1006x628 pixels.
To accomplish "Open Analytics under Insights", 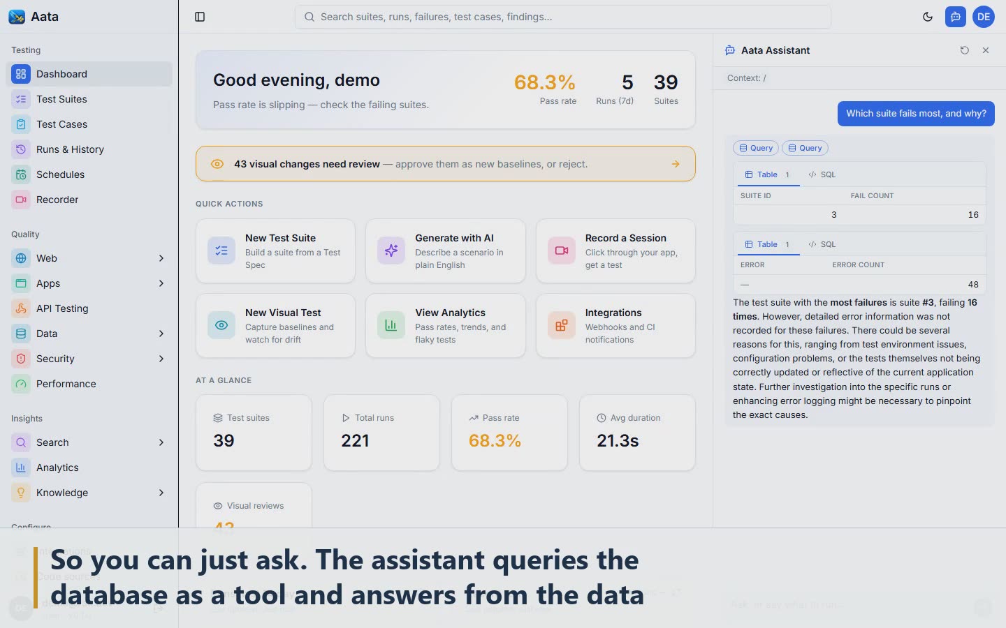I will pyautogui.click(x=89, y=468).
